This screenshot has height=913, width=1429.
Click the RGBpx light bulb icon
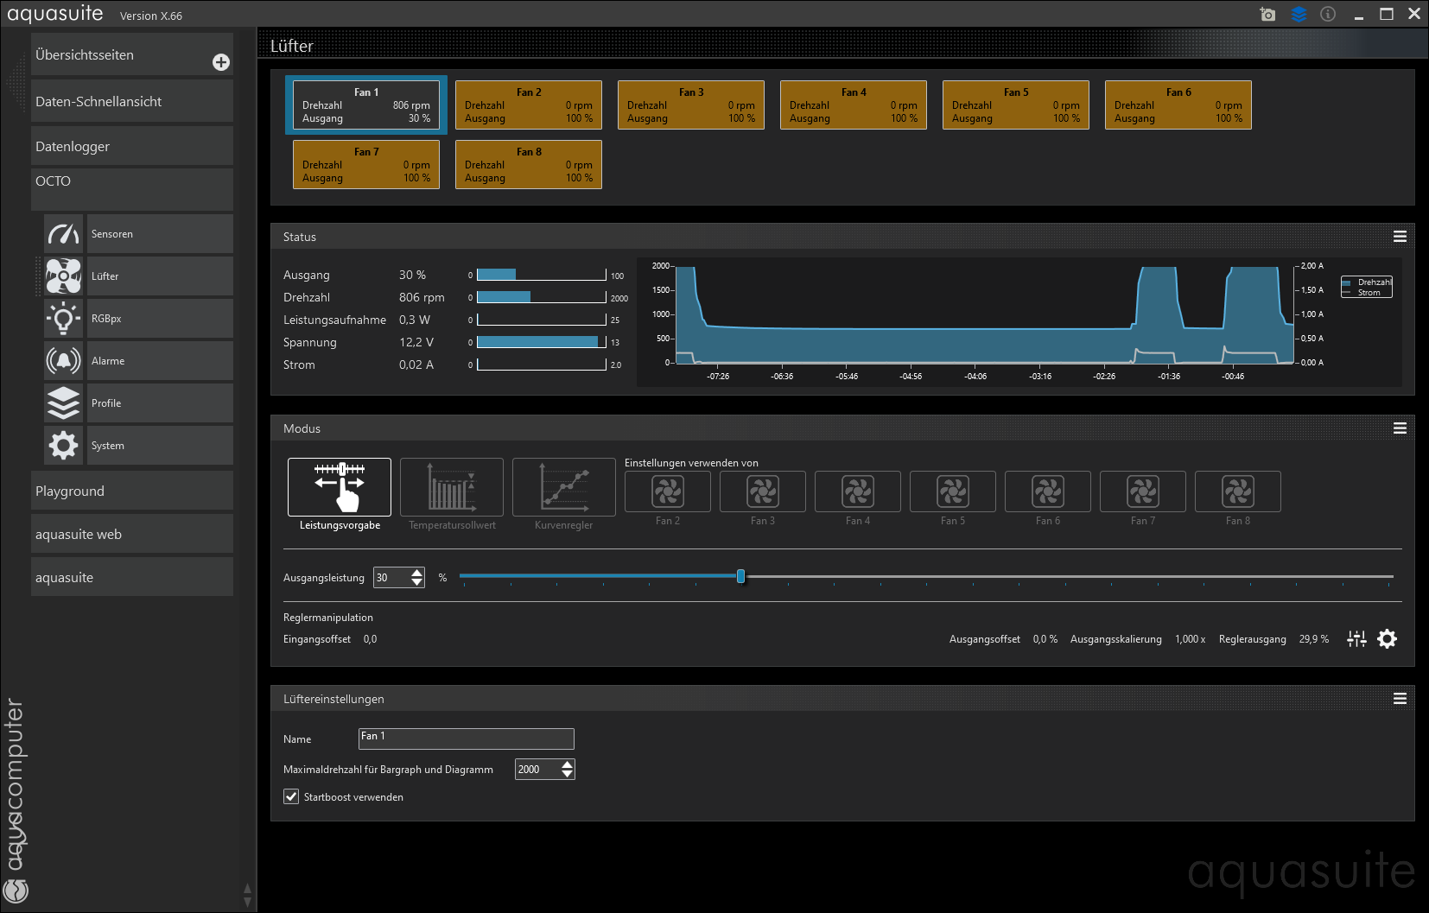[64, 319]
